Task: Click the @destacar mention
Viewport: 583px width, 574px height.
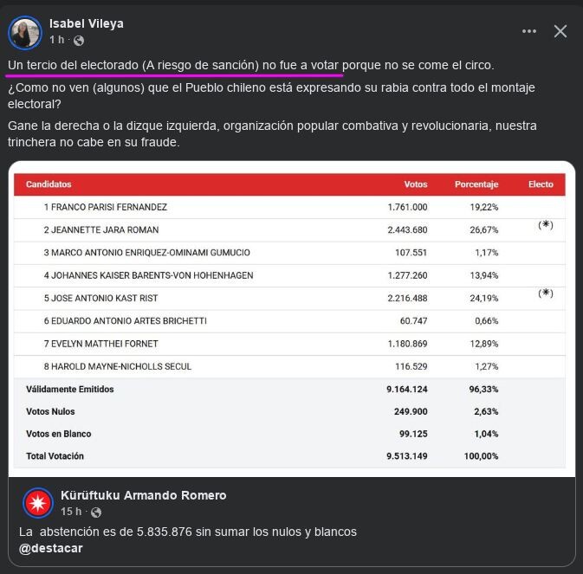Action: click(x=51, y=548)
